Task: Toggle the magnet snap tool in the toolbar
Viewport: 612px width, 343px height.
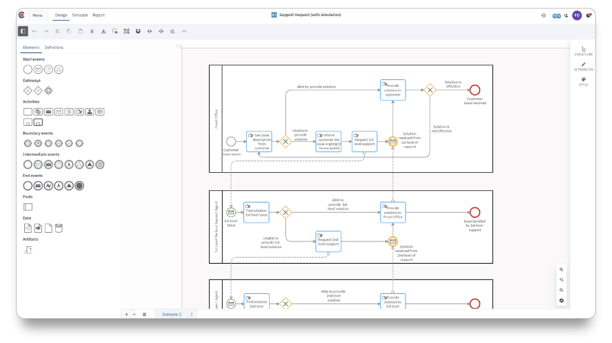Action: (138, 31)
